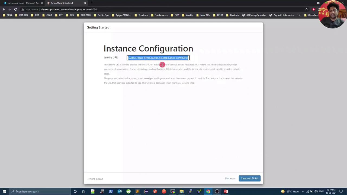Click the browser address bar URL
This screenshot has width=347, height=195.
[x=69, y=9]
